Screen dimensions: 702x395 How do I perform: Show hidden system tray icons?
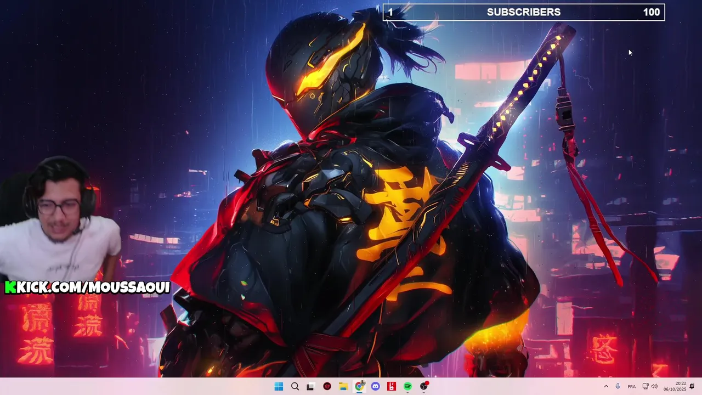[x=606, y=386]
